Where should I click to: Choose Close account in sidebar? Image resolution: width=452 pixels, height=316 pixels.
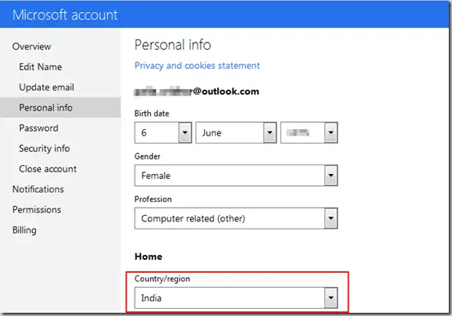point(48,168)
